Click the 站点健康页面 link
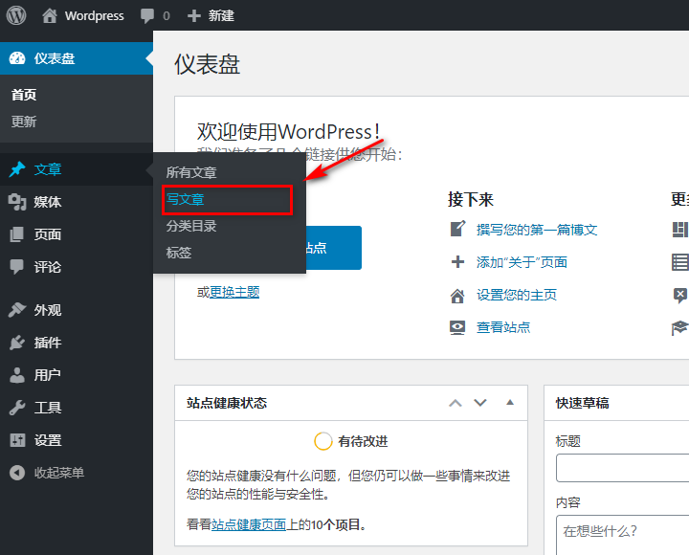The width and height of the screenshot is (689, 555). point(249,524)
